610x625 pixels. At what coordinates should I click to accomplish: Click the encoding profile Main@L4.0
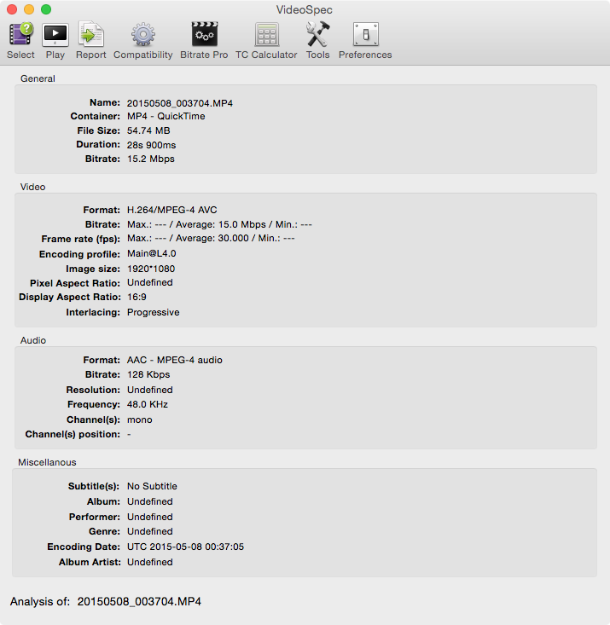click(152, 253)
